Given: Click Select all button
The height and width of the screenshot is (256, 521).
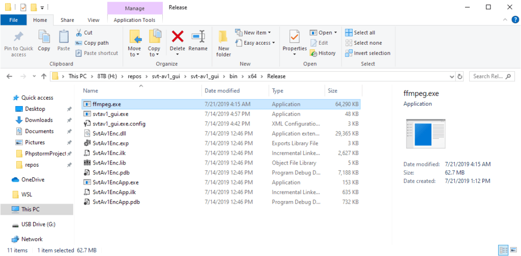Looking at the screenshot, I should tap(360, 33).
